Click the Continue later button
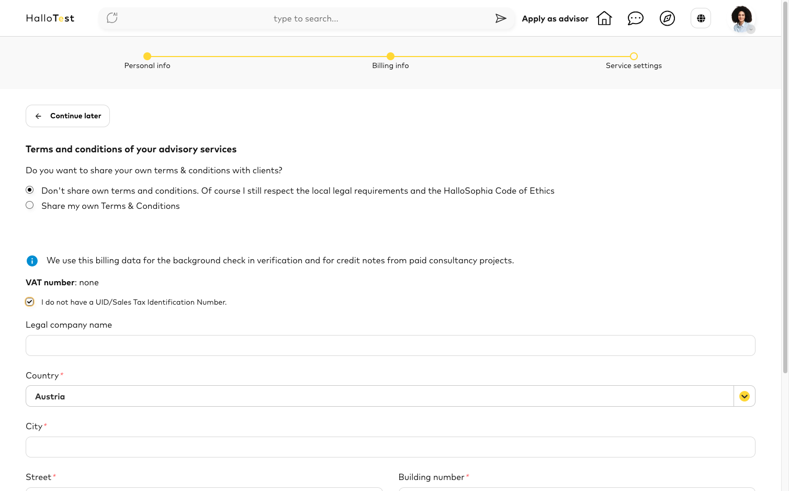This screenshot has width=789, height=491. tap(67, 116)
